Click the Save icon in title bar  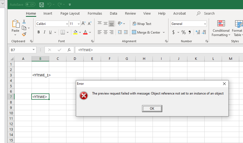click(42, 5)
